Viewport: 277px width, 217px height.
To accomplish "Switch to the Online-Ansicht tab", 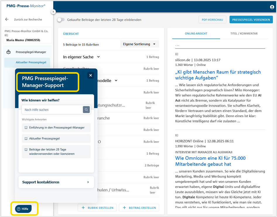I will [196, 33].
